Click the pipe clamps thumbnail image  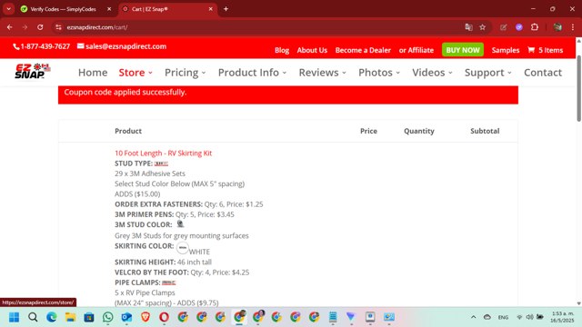168,282
